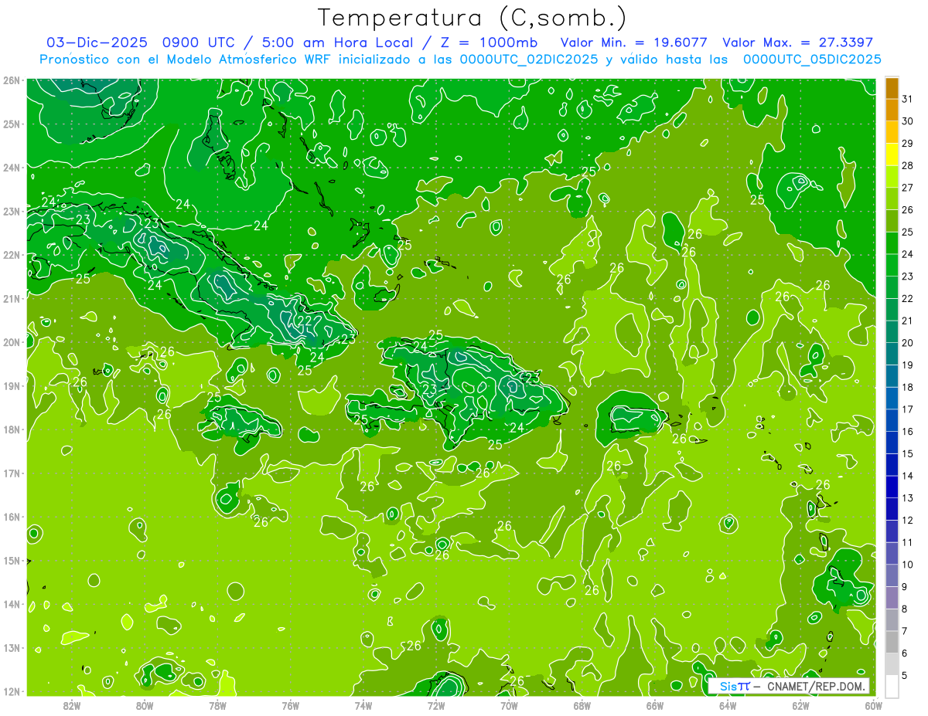Click the teal legend swatch between 19 and 20
This screenshot has height=716, width=928.
[x=892, y=354]
